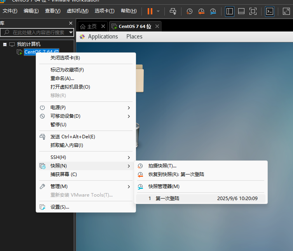The width and height of the screenshot is (293, 251).
Task: Open 快照管理器(M) from the submenu
Action: click(x=201, y=187)
